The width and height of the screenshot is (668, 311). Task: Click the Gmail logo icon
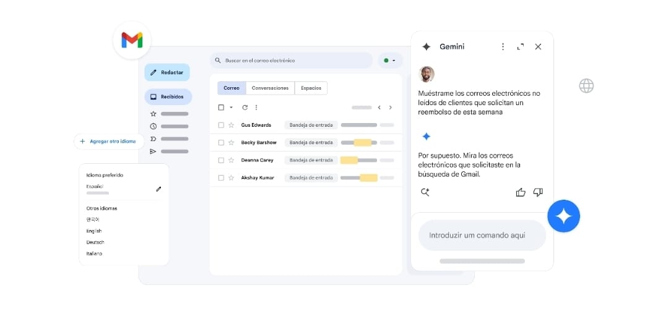pos(132,40)
